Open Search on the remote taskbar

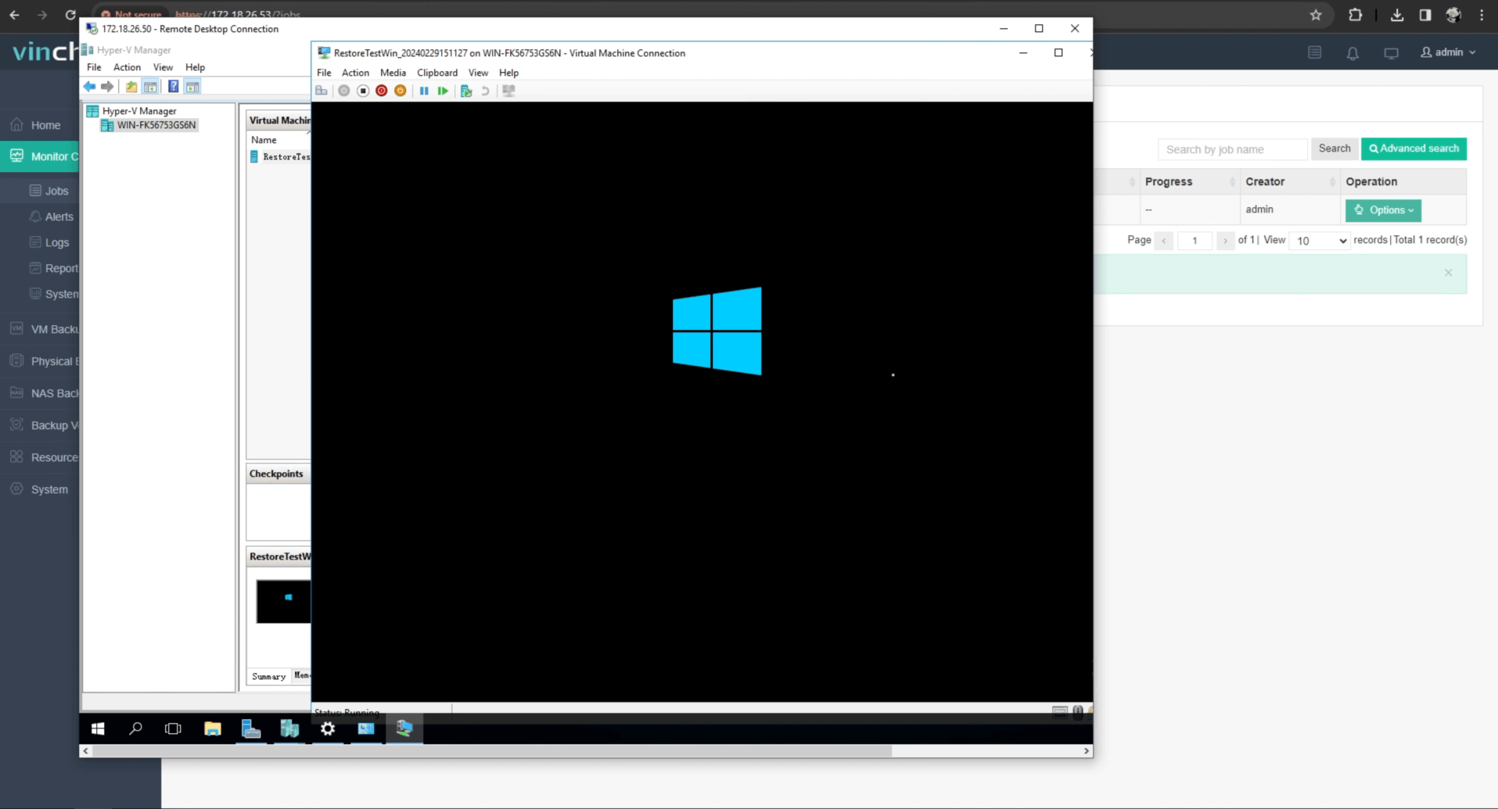coord(135,728)
